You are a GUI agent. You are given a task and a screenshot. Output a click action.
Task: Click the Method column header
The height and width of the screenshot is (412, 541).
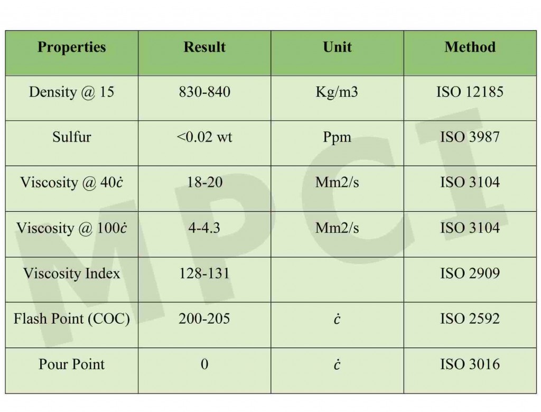click(470, 48)
